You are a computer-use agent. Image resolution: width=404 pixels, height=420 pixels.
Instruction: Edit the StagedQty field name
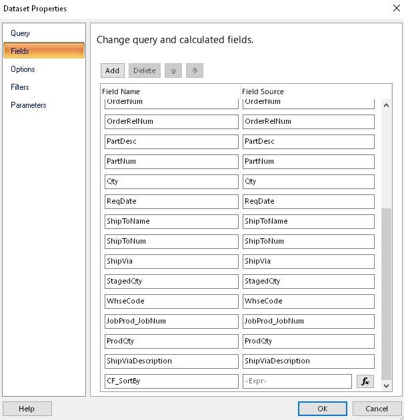(171, 282)
